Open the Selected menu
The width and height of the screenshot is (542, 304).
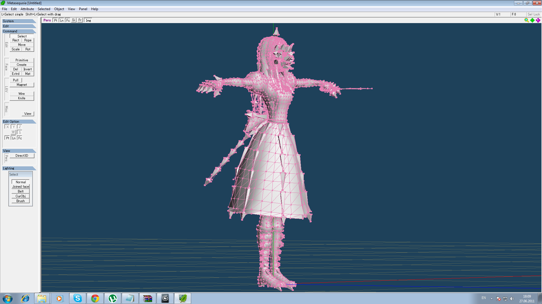(44, 9)
